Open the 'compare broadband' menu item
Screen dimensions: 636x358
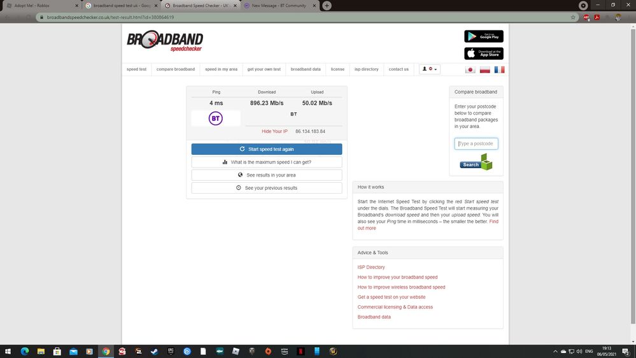click(176, 69)
